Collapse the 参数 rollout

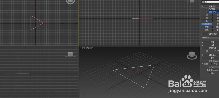click(x=210, y=58)
